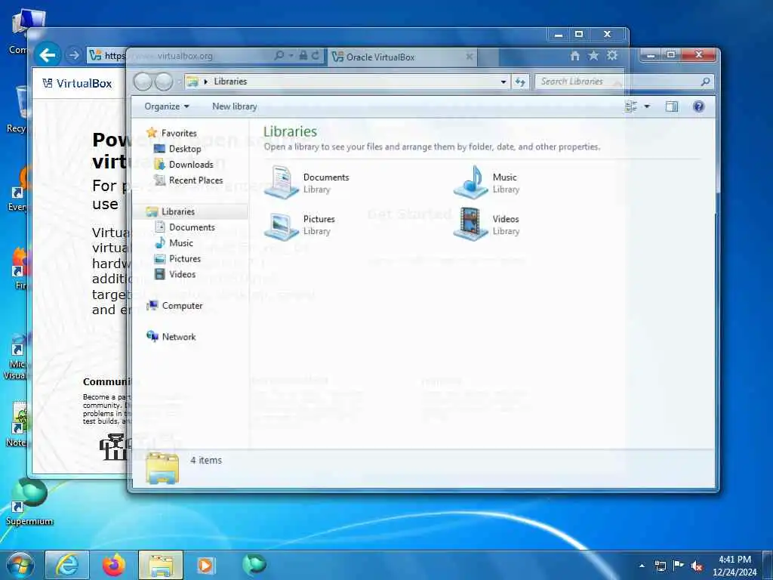Click the network tray icon
The width and height of the screenshot is (773, 580).
[x=660, y=566]
